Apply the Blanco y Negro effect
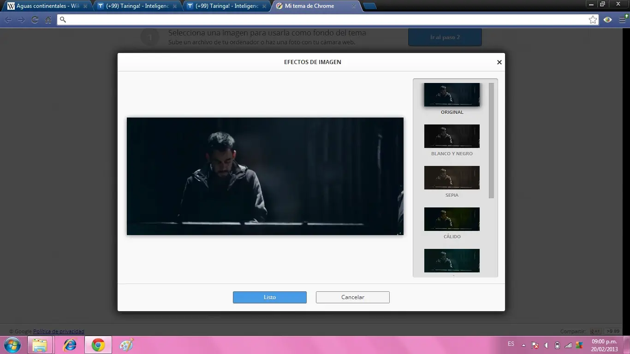 pos(452,136)
